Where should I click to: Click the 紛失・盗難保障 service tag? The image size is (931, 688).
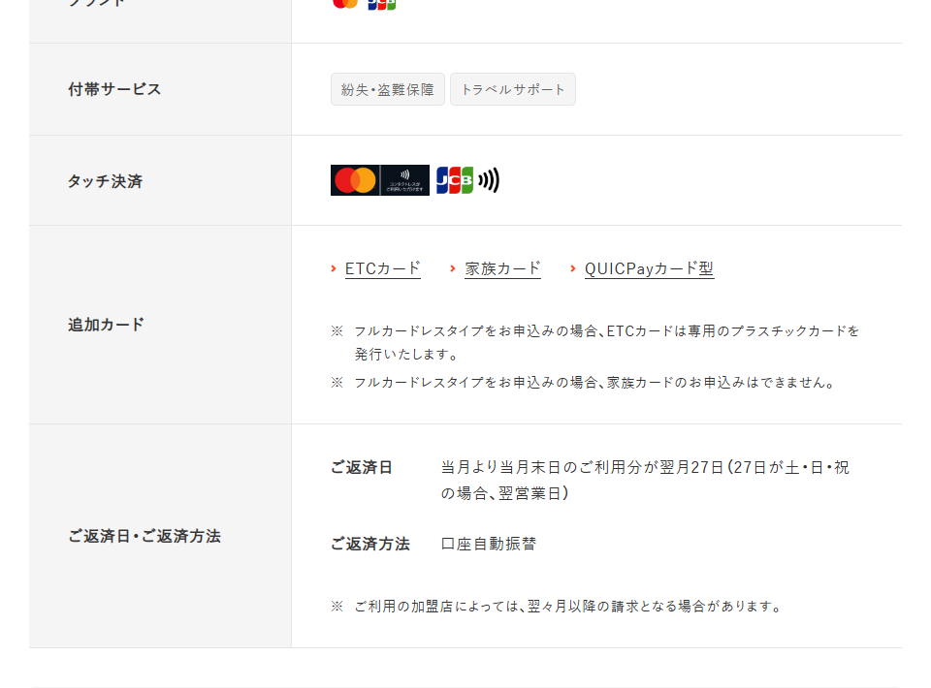(x=388, y=89)
